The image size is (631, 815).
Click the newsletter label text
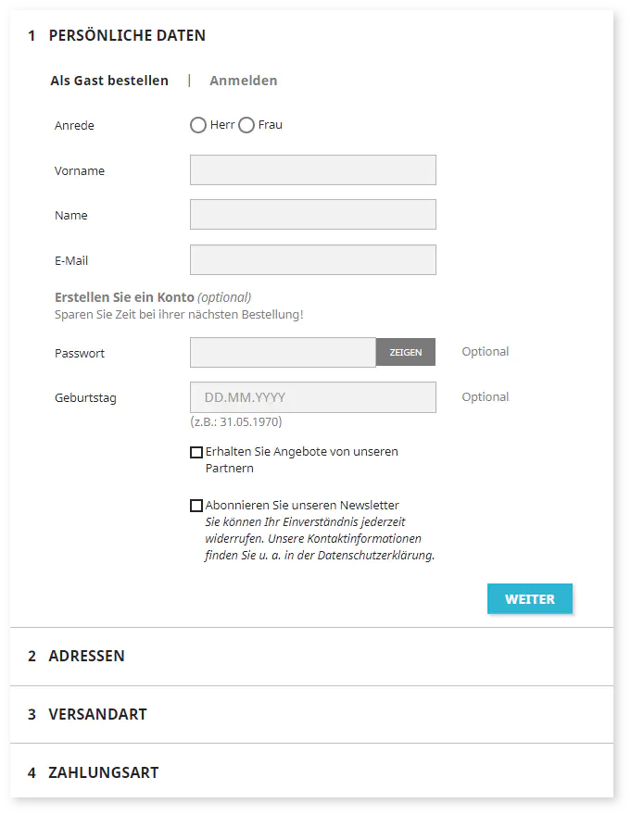tap(302, 506)
